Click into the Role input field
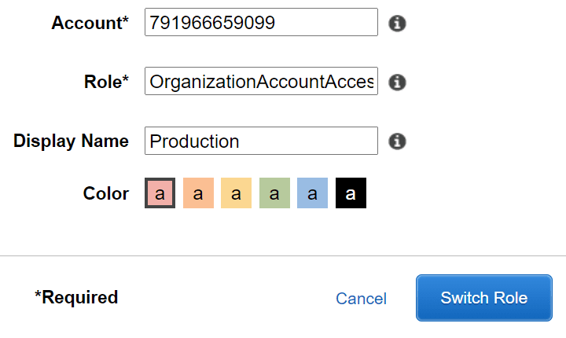This screenshot has width=566, height=338. [261, 82]
